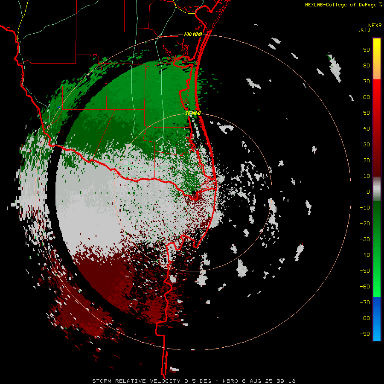The image size is (384, 384).
Task: Click the 60 value on the velocity scale
Action: click(x=367, y=97)
